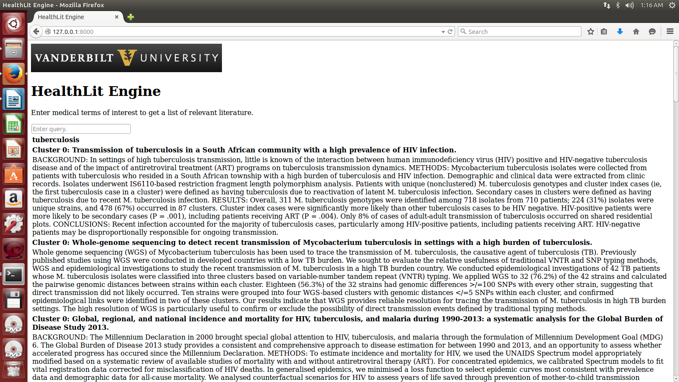Open the Firefox hamburger menu

coord(670,31)
